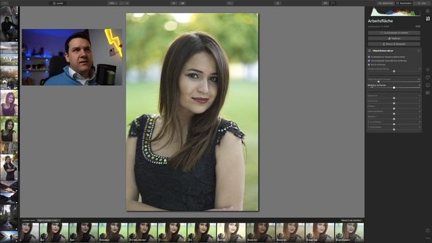Click the main portrait photo in canvas
432x243 pixels.
coord(192,112)
